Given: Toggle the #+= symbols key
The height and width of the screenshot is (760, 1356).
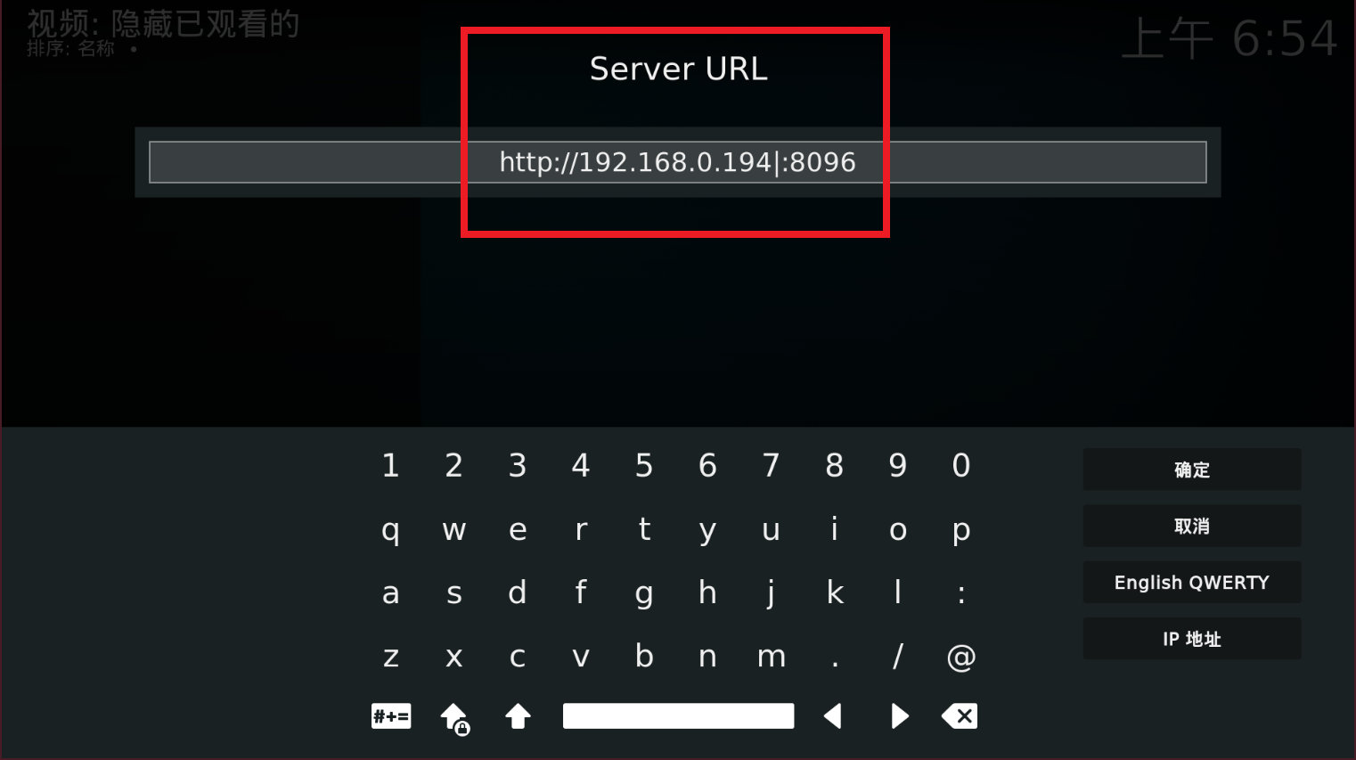Looking at the screenshot, I should coord(391,716).
